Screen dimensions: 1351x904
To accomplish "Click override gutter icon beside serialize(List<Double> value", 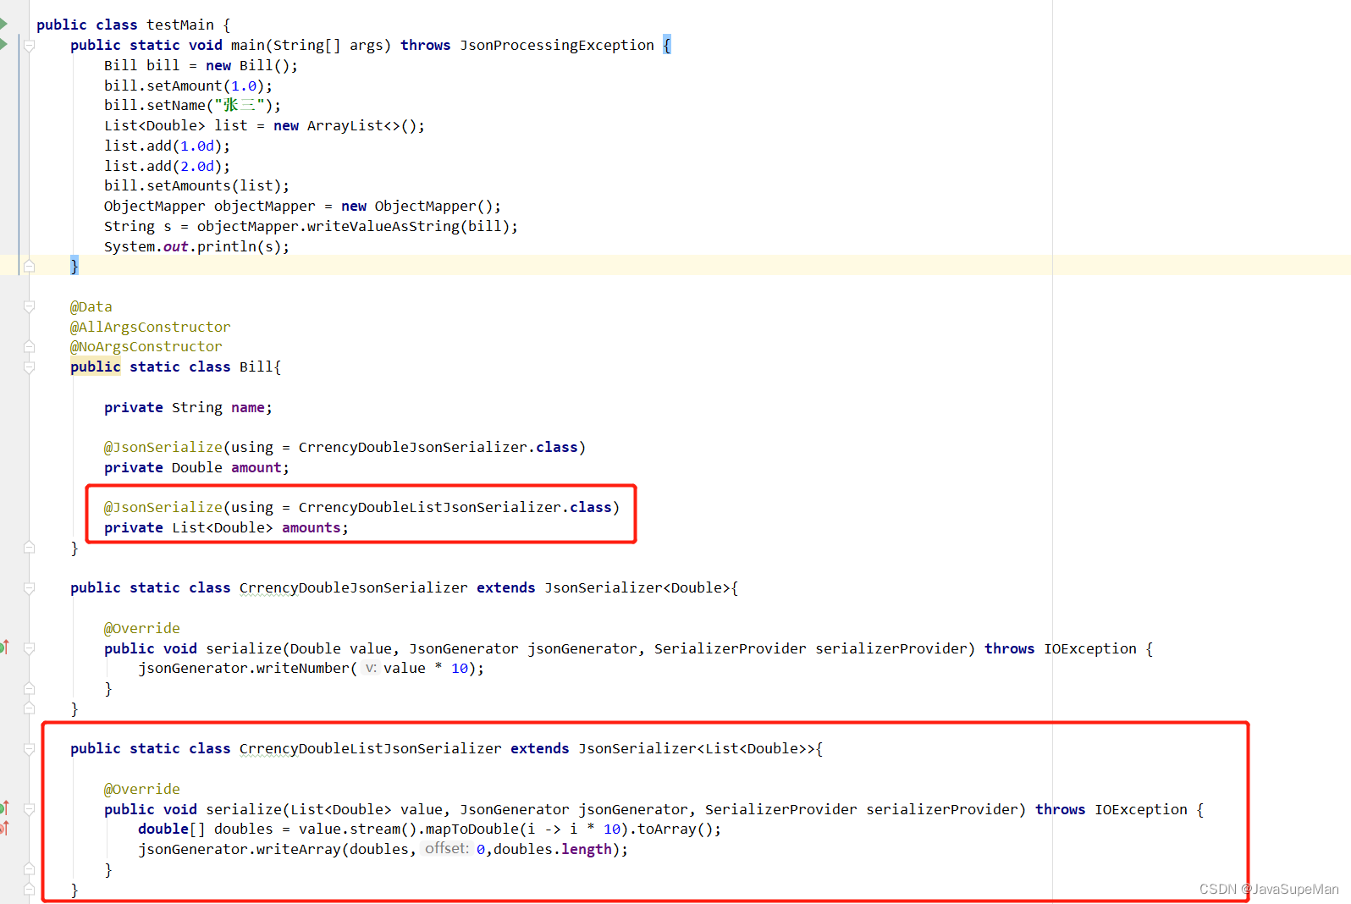I will tap(4, 808).
